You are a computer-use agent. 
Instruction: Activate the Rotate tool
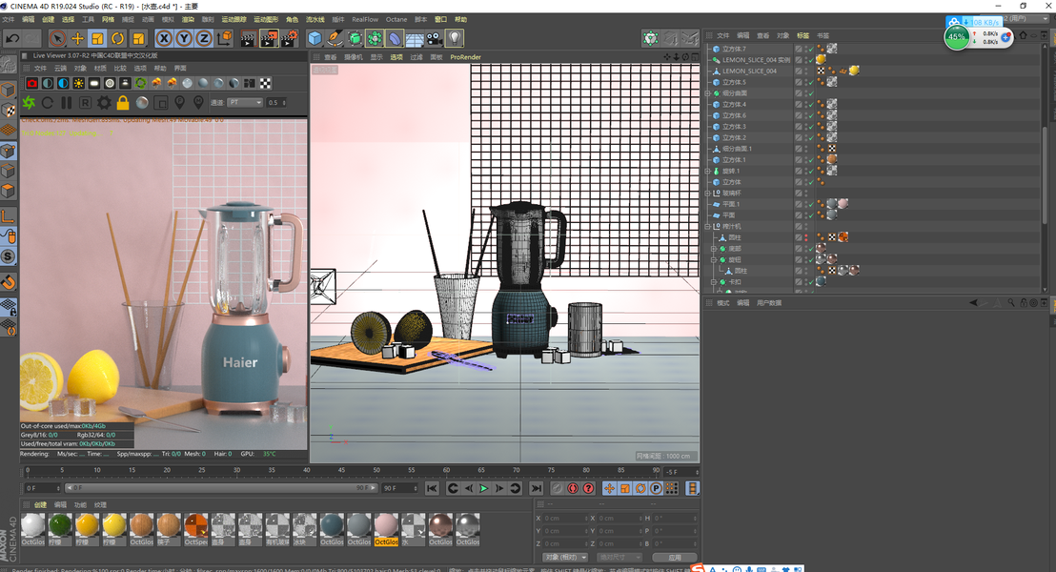click(118, 38)
